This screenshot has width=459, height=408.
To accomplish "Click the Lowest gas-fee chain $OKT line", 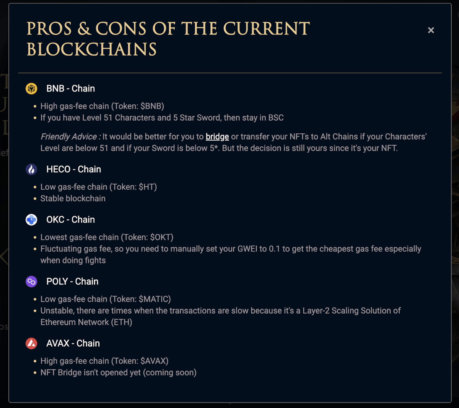I will click(107, 237).
